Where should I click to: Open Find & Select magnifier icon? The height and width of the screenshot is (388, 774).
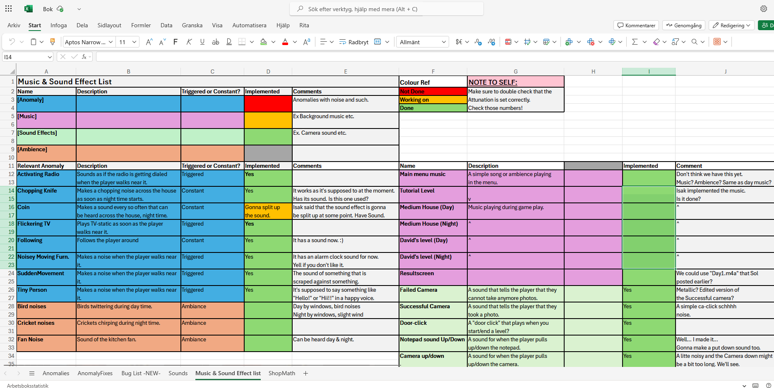click(695, 42)
